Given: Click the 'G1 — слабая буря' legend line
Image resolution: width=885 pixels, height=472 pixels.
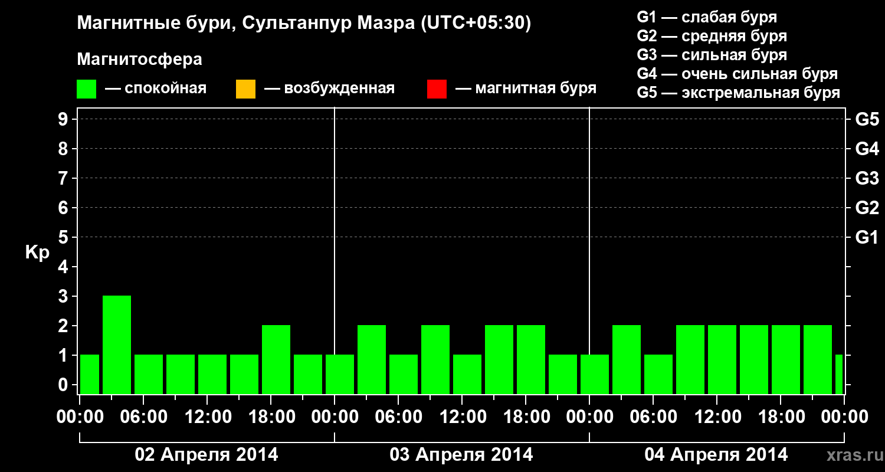Looking at the screenshot, I should click(707, 17).
